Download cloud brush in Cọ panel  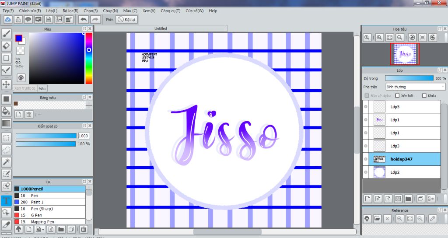[x=18, y=229]
